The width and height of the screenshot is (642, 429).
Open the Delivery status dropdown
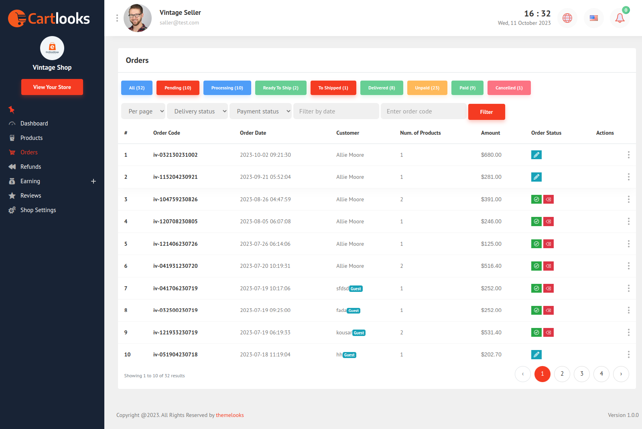click(197, 111)
